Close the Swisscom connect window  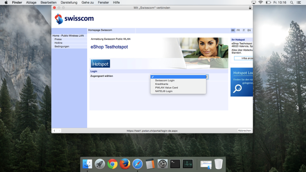54,8
